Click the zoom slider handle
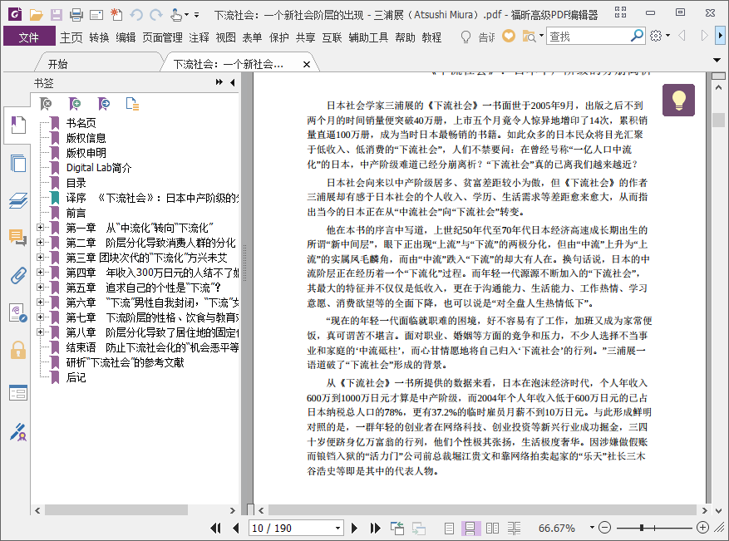Viewport: 729px width, 541px height. (x=642, y=528)
